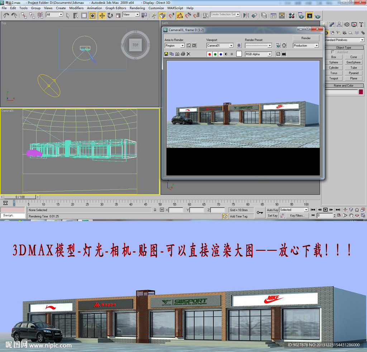Image resolution: width=367 pixels, height=352 pixels.
Task: Toggle the blue channel in render window
Action: (x=221, y=54)
